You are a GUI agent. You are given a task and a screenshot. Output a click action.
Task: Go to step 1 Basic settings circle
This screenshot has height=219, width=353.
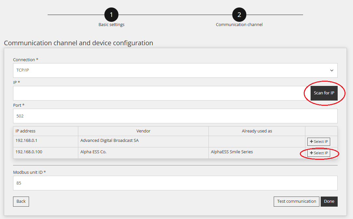[x=111, y=15]
